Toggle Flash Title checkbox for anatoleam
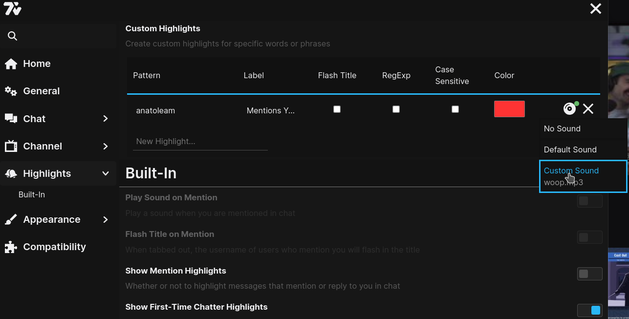This screenshot has width=629, height=319. pyautogui.click(x=337, y=109)
